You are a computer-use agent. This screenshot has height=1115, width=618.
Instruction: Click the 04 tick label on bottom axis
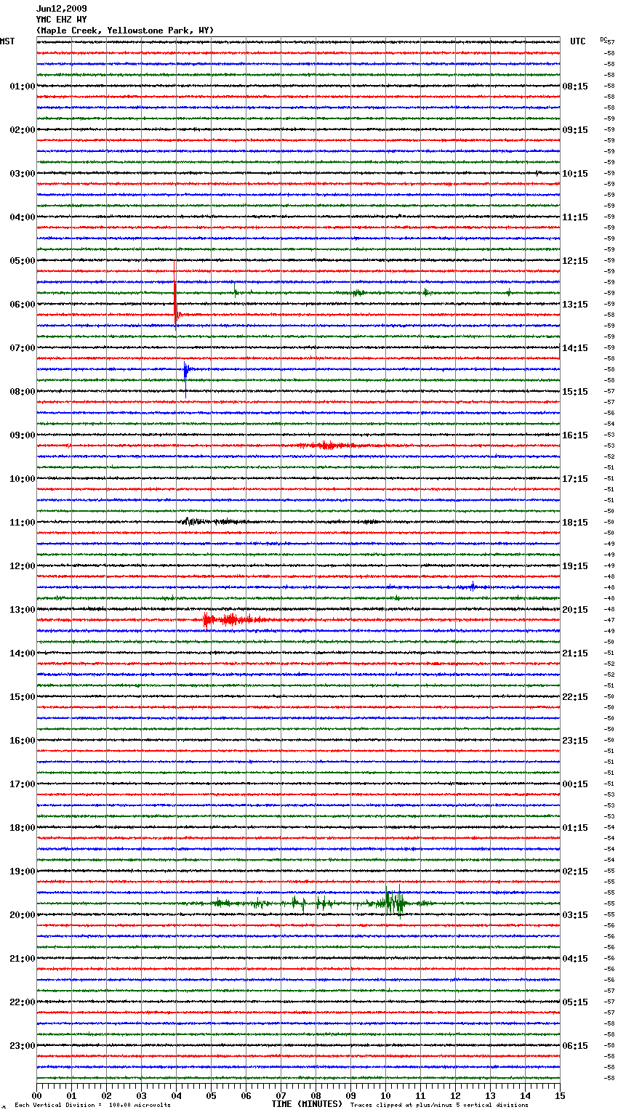coord(176,1095)
